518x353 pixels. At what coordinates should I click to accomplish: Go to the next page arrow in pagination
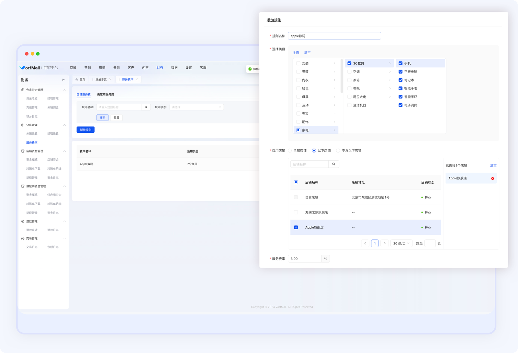click(384, 243)
